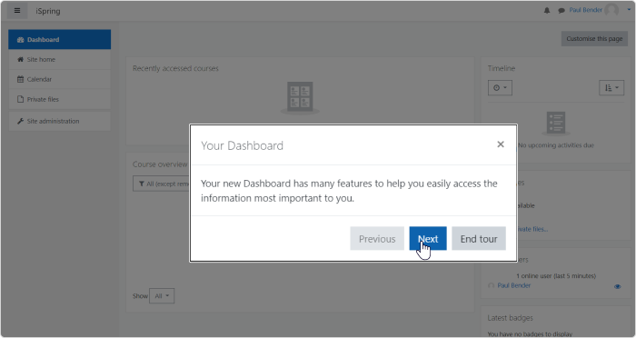The width and height of the screenshot is (636, 338).
Task: Open the timeline clock filter dropdown
Action: pyautogui.click(x=500, y=87)
